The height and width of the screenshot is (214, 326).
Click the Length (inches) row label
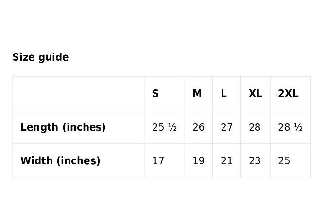[x=63, y=127]
